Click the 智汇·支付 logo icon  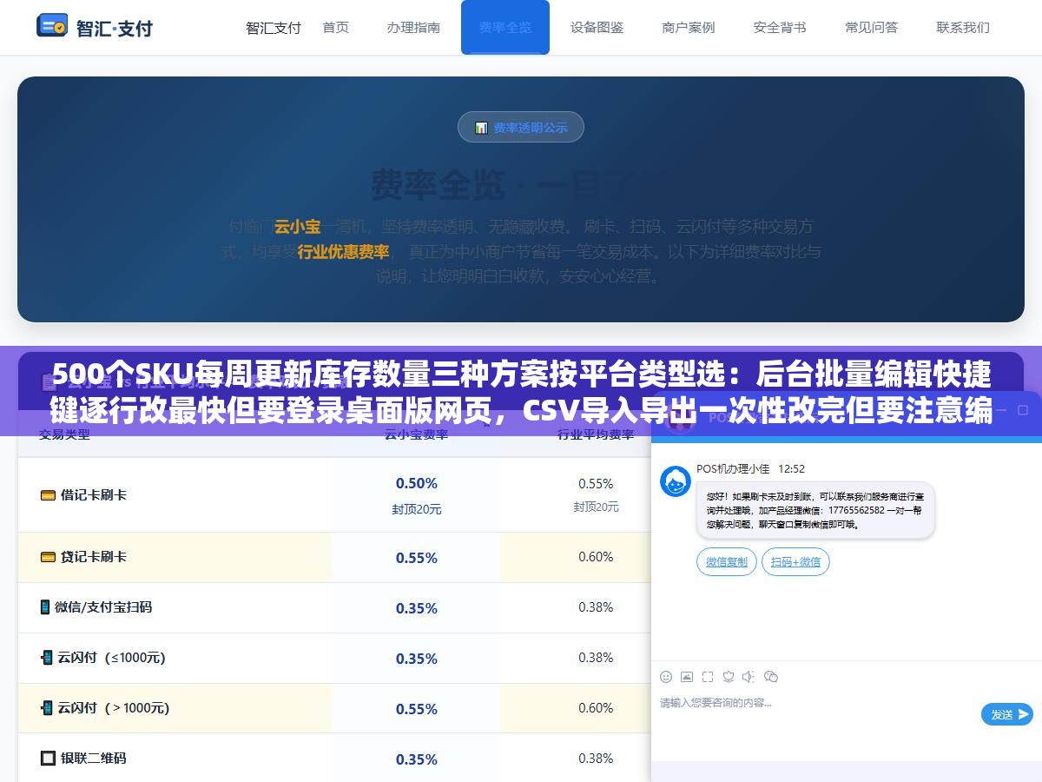pyautogui.click(x=51, y=25)
